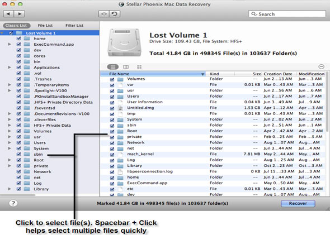Open help with the question mark button
The width and height of the screenshot is (330, 235).
(13, 203)
